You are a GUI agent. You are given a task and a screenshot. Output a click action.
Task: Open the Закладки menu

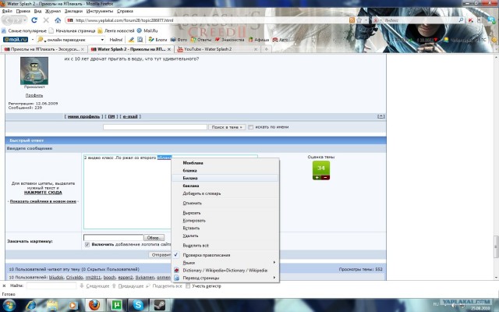[x=73, y=11]
